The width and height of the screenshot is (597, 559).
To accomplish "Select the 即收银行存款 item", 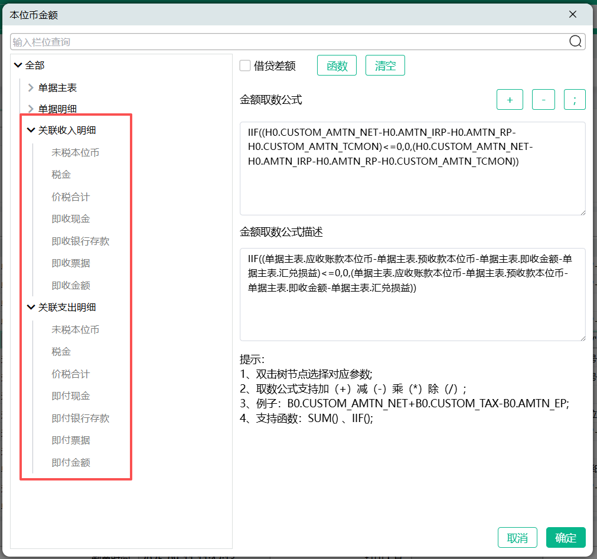I will pyautogui.click(x=80, y=241).
